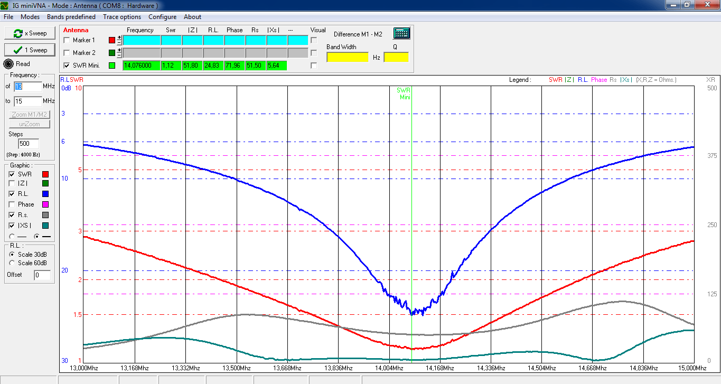Toggle the Phase trace checkbox
721x384 pixels.
click(12, 204)
